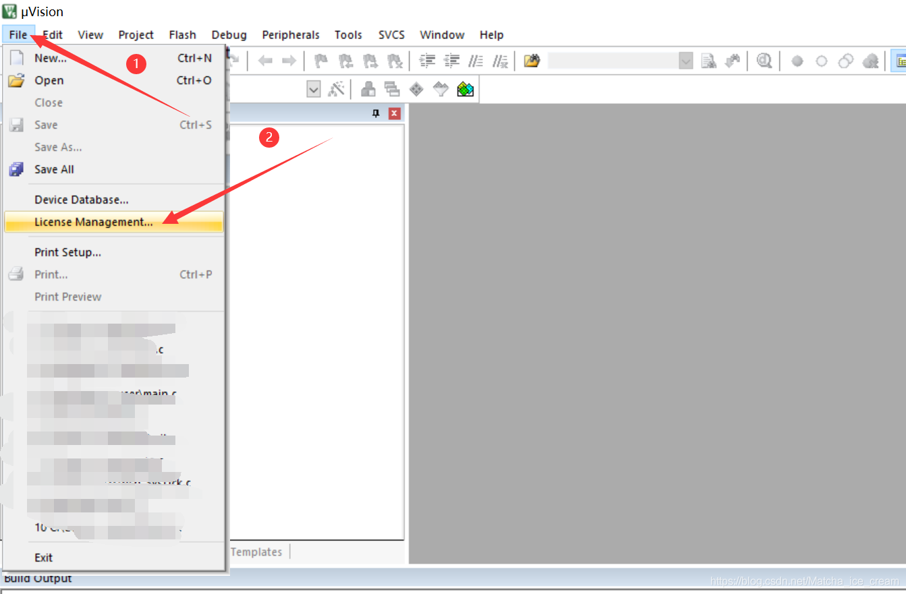Choose Save All from the File menu

pyautogui.click(x=114, y=169)
